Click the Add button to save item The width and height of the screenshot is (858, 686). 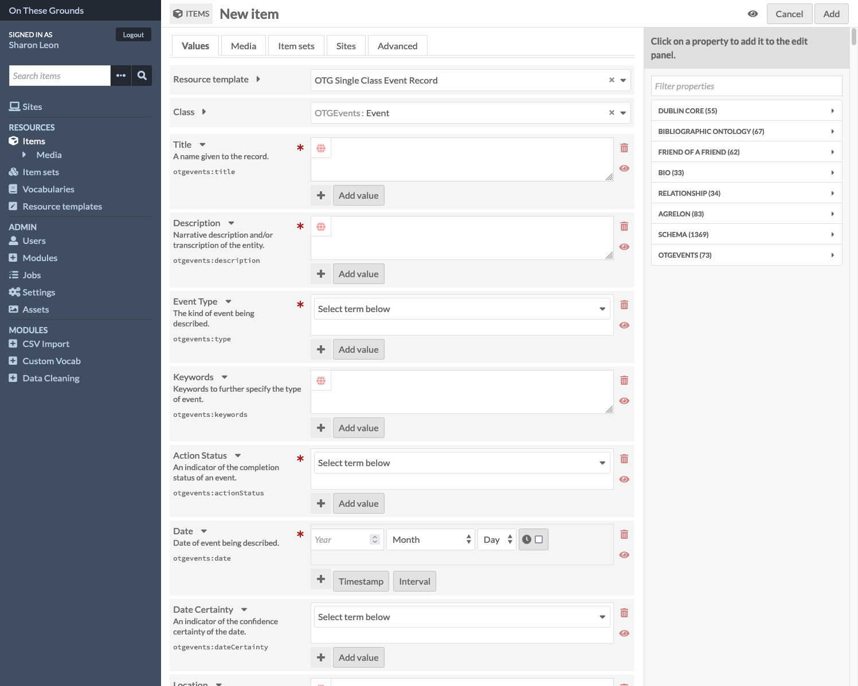click(x=831, y=14)
